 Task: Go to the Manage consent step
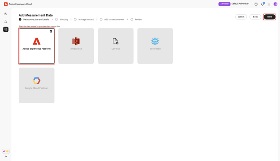84,19
